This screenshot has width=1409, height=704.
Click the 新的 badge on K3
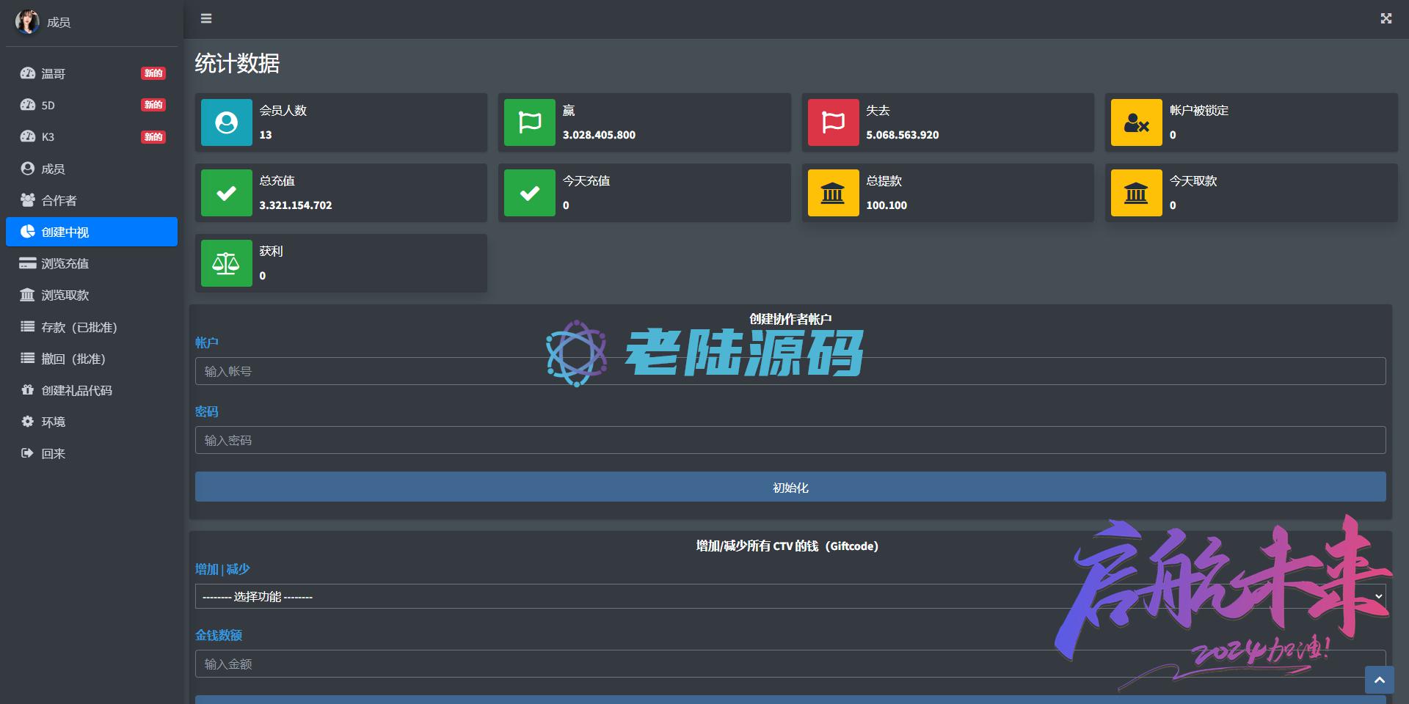153,137
